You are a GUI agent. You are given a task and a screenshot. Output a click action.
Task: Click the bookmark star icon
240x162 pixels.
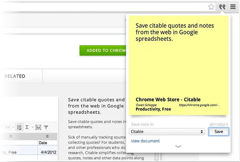click(x=211, y=7)
